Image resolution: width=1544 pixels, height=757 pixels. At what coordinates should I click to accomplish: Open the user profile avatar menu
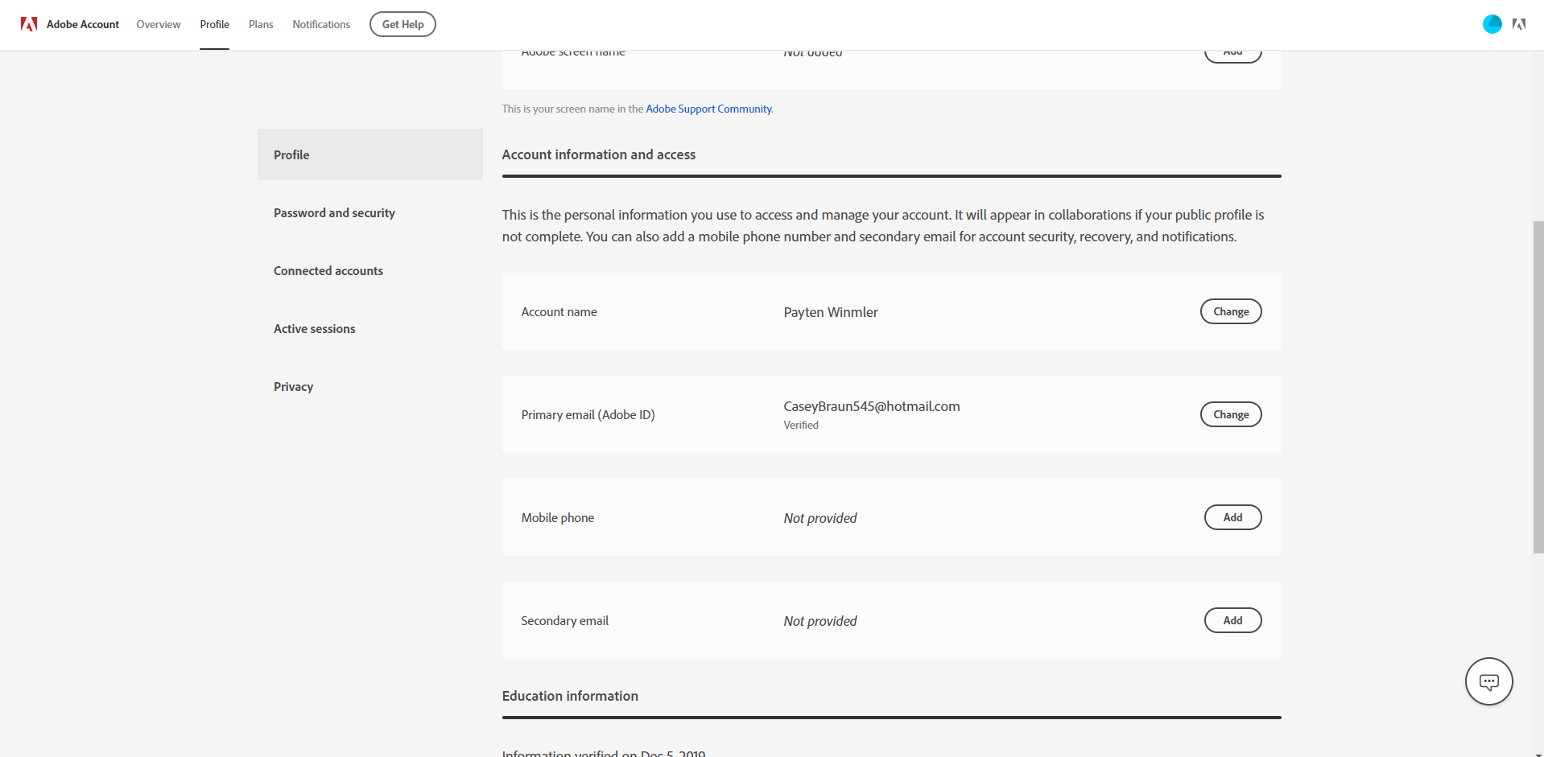pos(1492,24)
